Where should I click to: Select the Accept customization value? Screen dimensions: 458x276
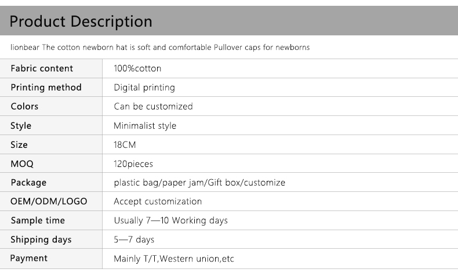[x=158, y=202]
